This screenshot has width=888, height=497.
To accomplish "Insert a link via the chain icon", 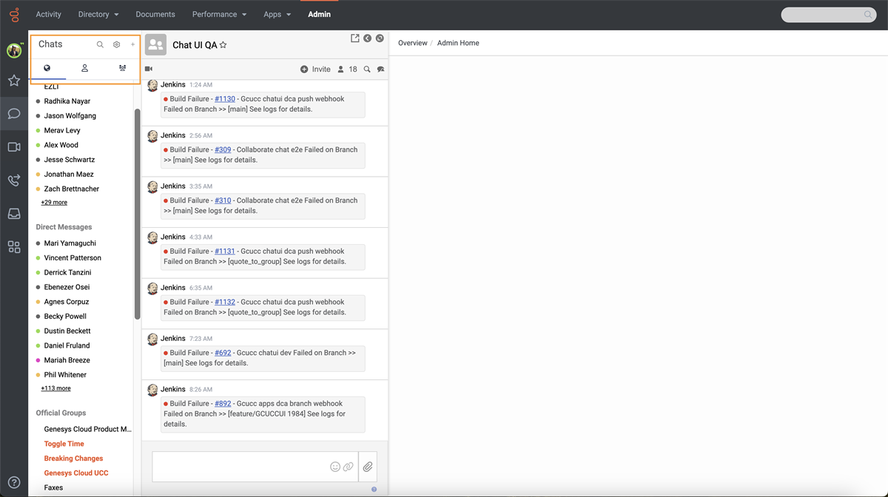I will click(x=349, y=467).
